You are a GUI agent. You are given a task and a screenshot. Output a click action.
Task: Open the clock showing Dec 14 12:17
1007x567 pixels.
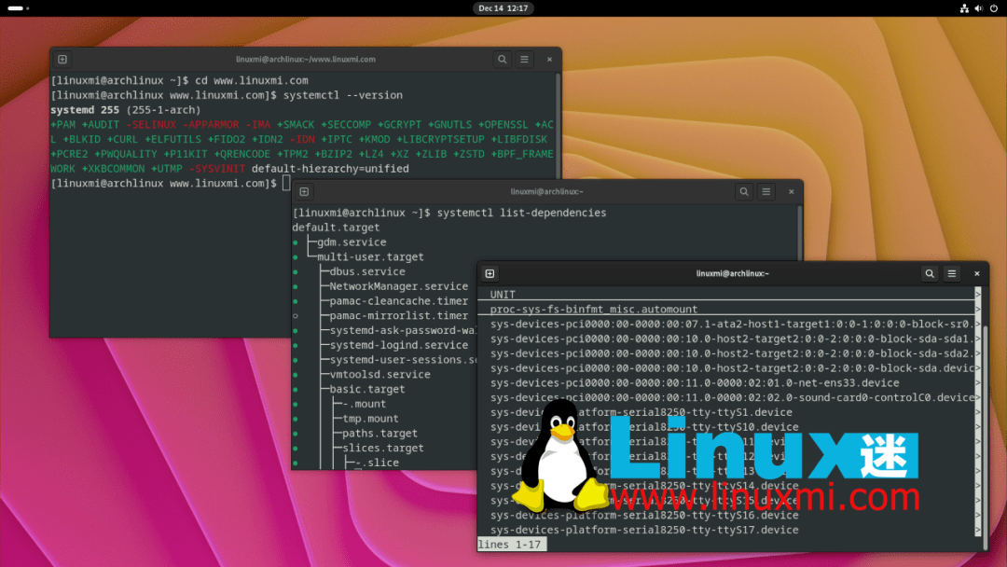tap(504, 7)
